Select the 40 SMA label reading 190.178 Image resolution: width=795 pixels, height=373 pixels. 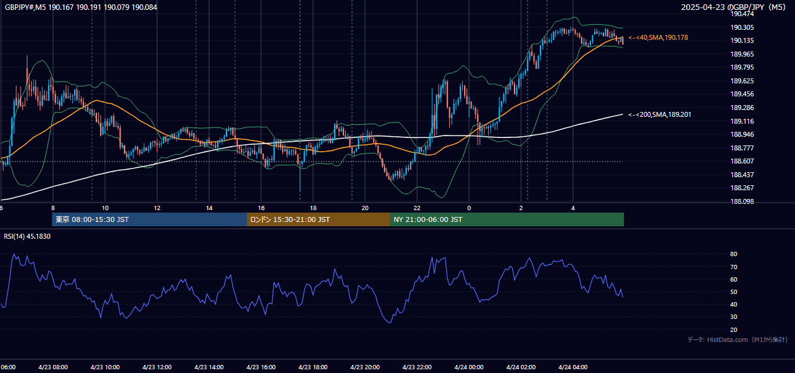point(658,38)
